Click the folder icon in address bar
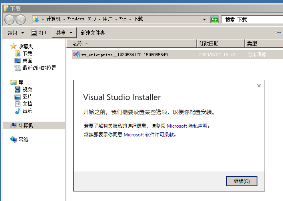The width and height of the screenshot is (283, 201). (36, 19)
